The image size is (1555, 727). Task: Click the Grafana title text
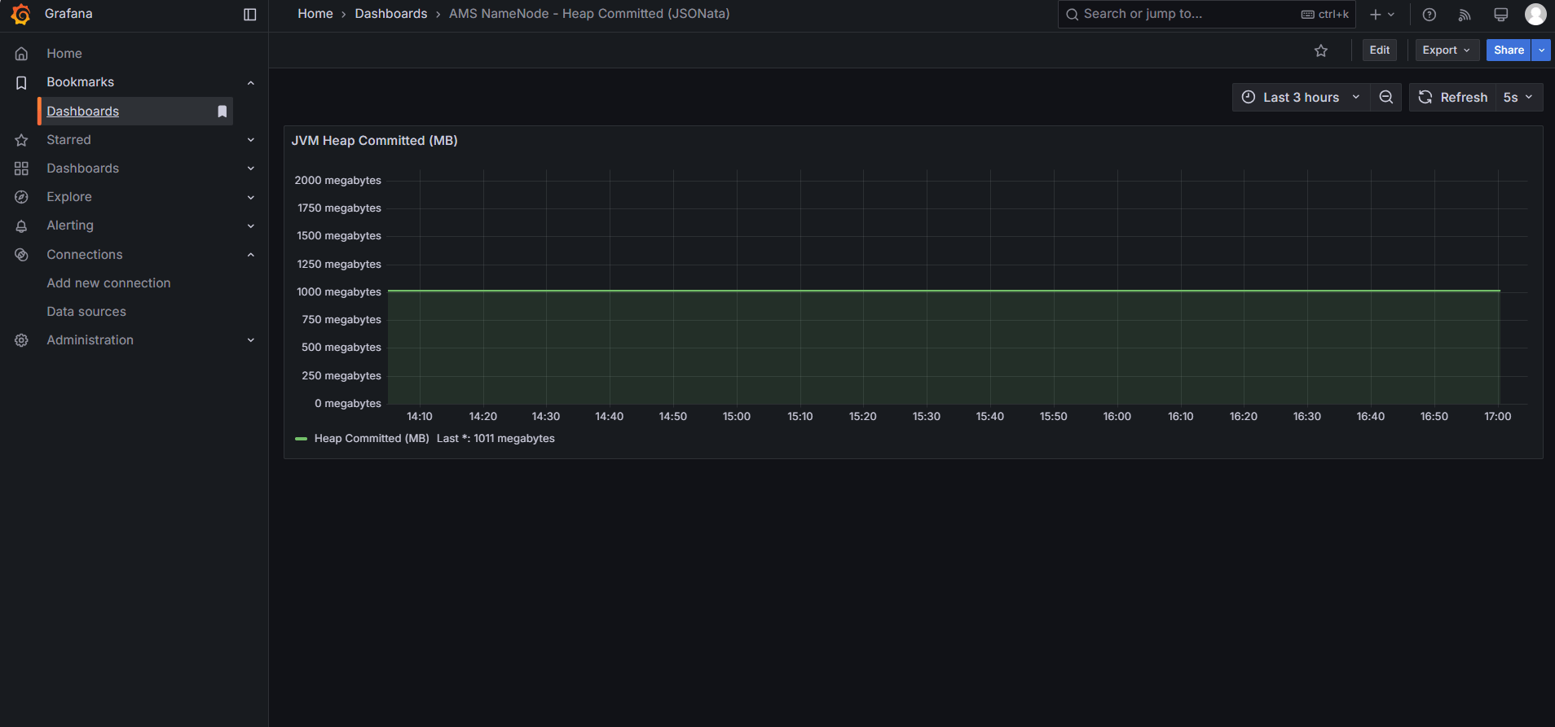(68, 14)
